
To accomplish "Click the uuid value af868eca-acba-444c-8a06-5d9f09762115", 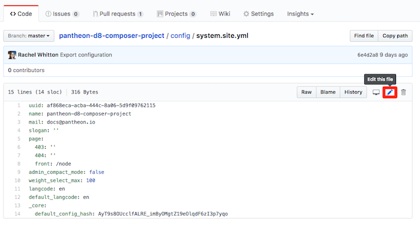I will coord(101,106).
